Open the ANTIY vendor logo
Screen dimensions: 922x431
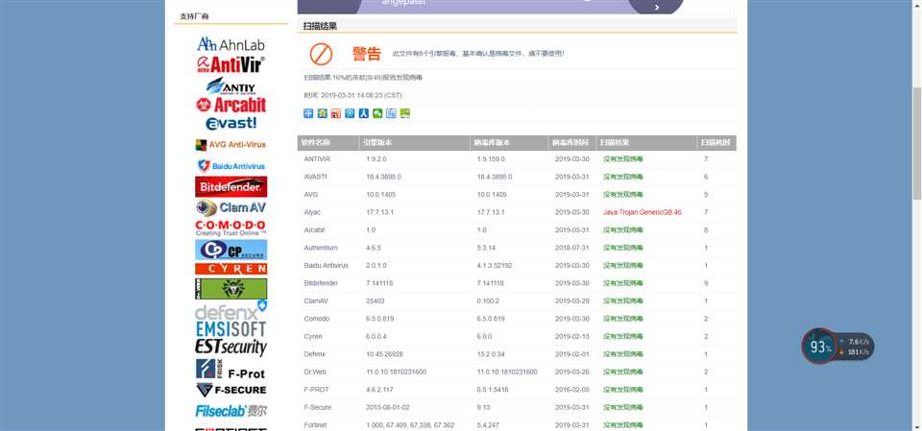pos(231,85)
